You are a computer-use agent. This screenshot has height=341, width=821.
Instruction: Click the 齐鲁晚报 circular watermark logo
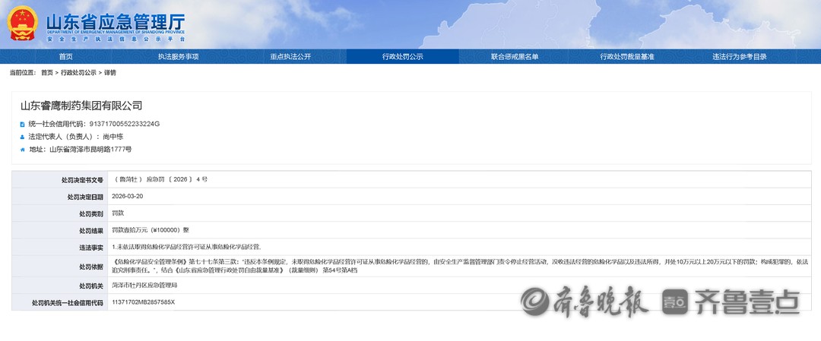pyautogui.click(x=534, y=302)
